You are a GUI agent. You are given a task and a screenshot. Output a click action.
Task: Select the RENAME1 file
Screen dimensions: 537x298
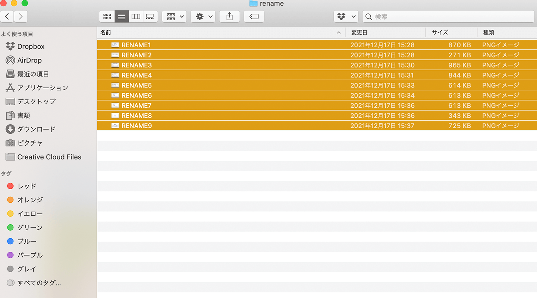pyautogui.click(x=317, y=45)
